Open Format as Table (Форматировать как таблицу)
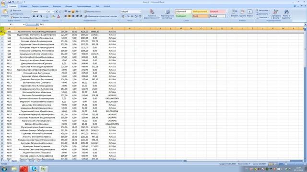 coord(167,14)
